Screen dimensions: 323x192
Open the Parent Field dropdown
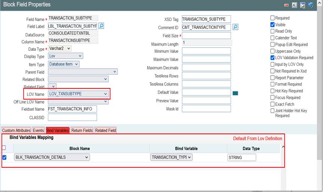point(83,71)
